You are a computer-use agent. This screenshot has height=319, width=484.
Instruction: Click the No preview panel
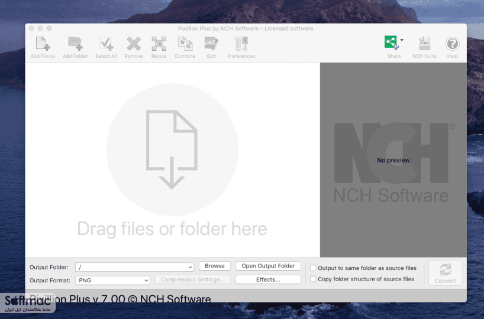point(393,159)
